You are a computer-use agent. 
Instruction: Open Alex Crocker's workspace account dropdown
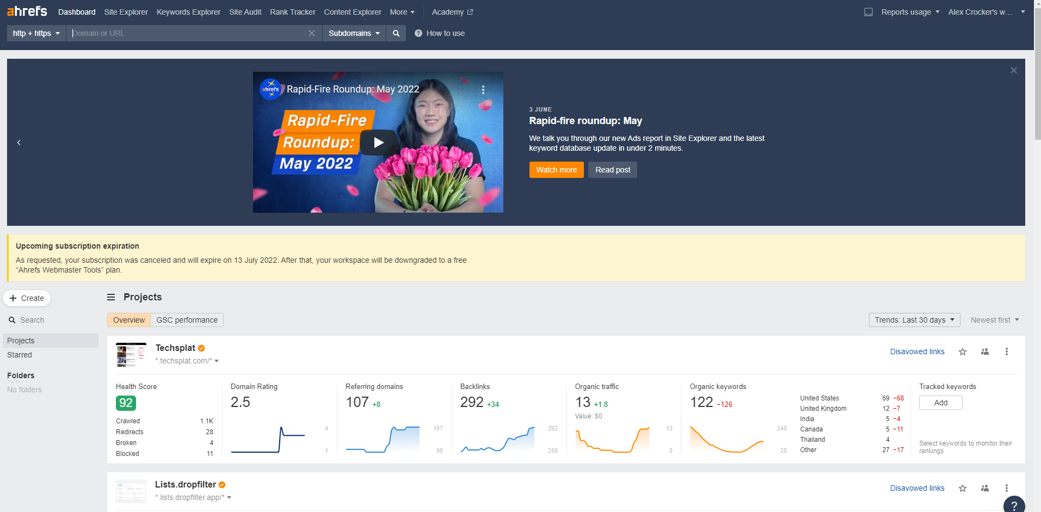tap(987, 12)
